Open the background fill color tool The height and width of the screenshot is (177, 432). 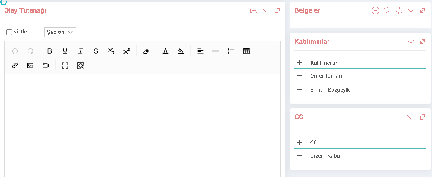click(x=181, y=51)
